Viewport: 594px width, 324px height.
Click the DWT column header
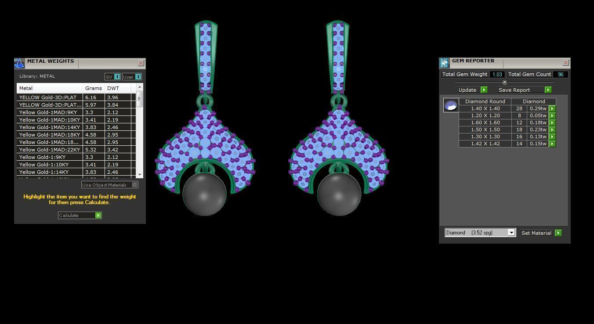[x=118, y=88]
